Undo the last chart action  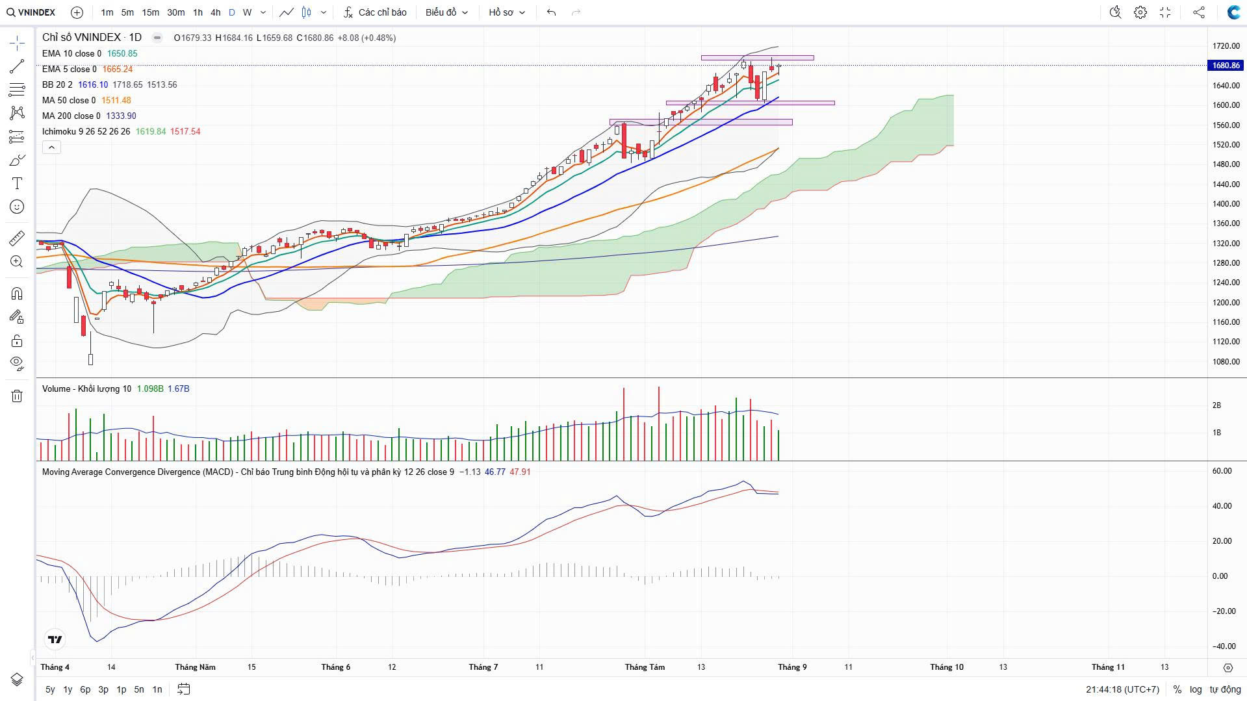(x=552, y=12)
